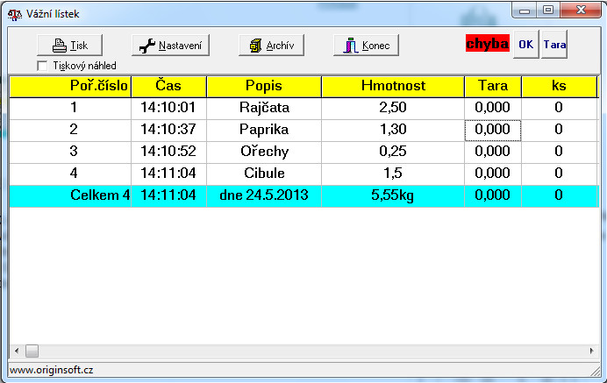Click row number 3 cell

click(70, 152)
